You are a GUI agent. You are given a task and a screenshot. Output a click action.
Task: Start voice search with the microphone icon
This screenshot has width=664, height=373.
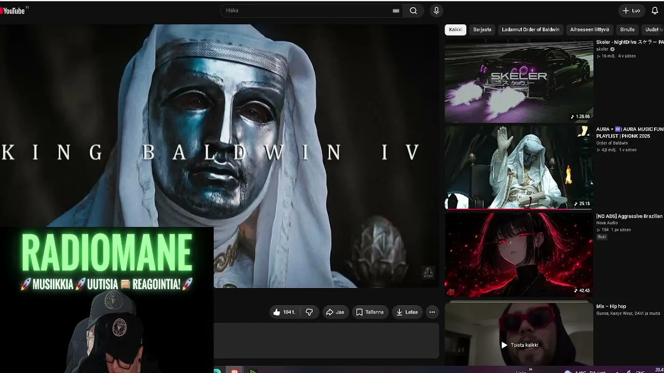436,10
